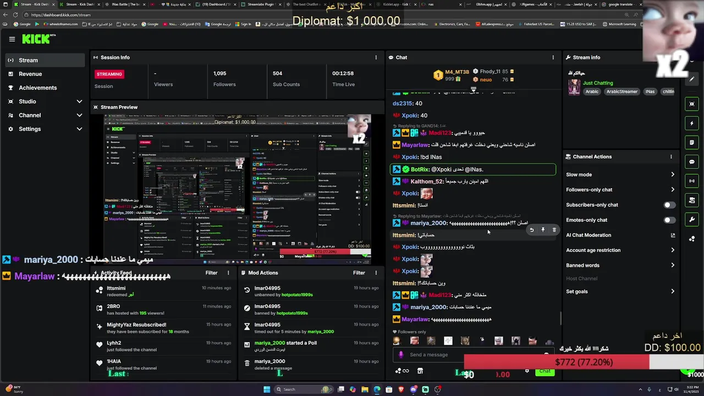This screenshot has height=396, width=704.
Task: Open the Kick hamburger menu
Action: [x=12, y=39]
